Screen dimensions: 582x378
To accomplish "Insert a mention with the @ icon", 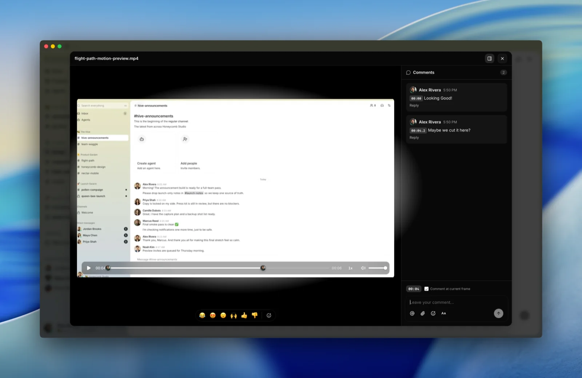I will tap(412, 313).
